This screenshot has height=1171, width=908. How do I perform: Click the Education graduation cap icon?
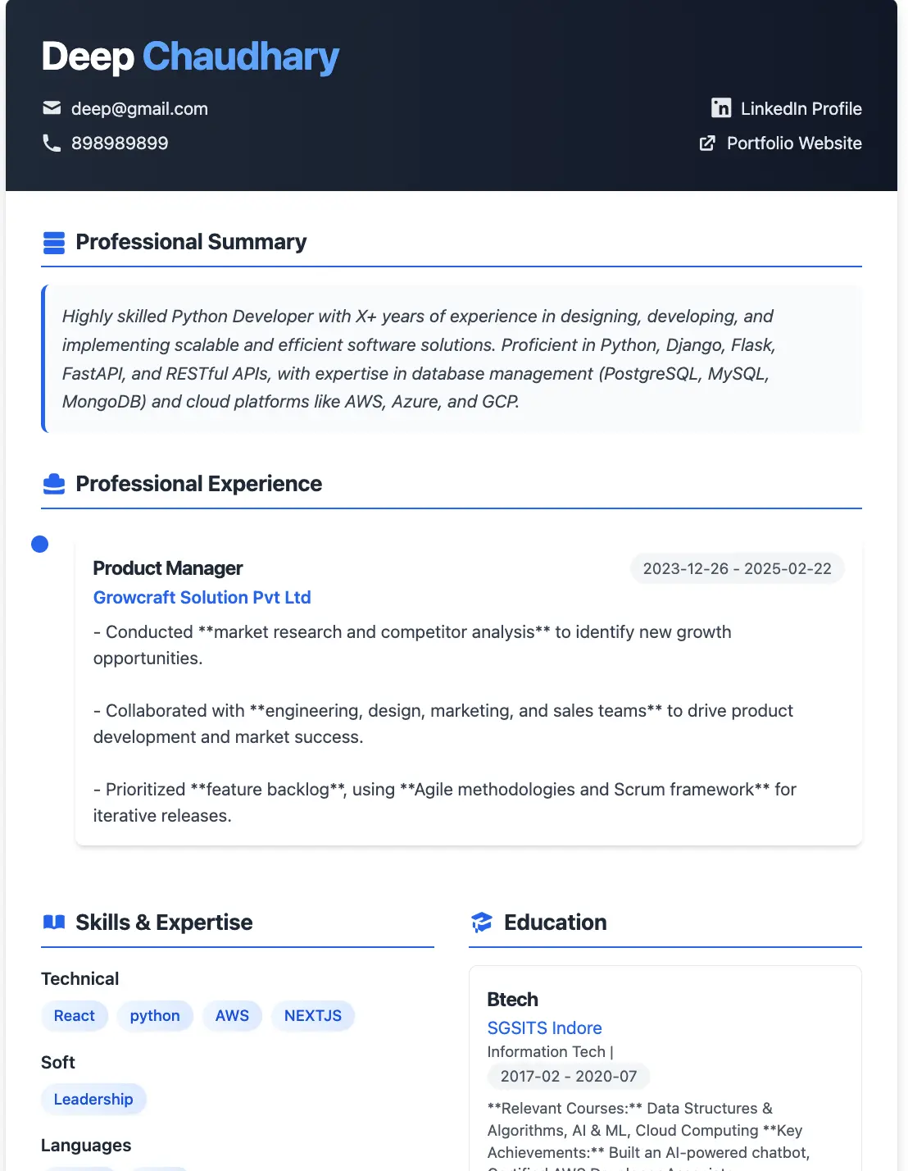click(482, 923)
